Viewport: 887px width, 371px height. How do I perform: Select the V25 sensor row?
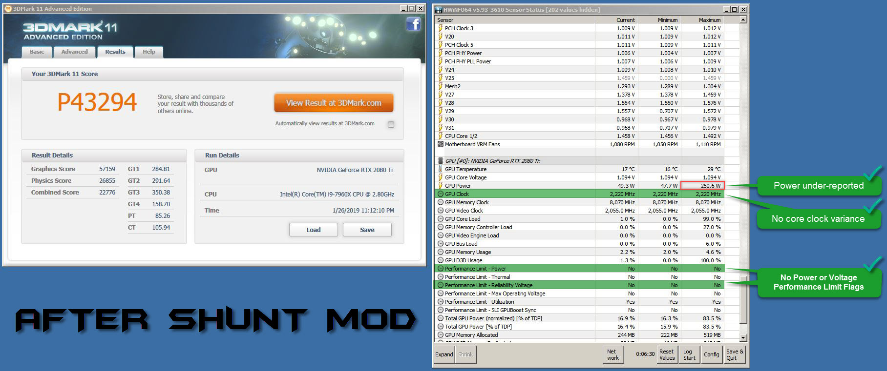579,78
